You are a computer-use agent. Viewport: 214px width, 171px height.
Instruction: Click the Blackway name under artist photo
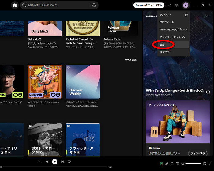click(x=154, y=148)
